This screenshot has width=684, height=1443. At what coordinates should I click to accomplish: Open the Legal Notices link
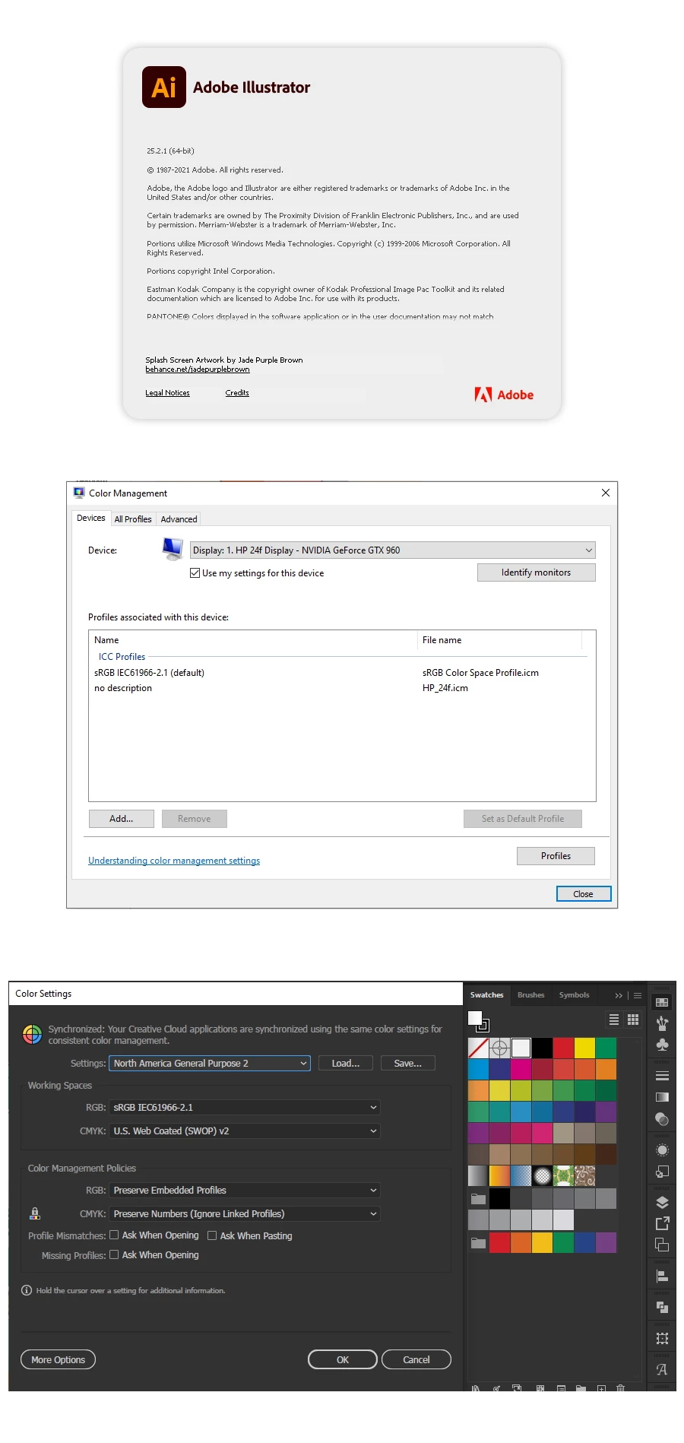pyautogui.click(x=167, y=393)
